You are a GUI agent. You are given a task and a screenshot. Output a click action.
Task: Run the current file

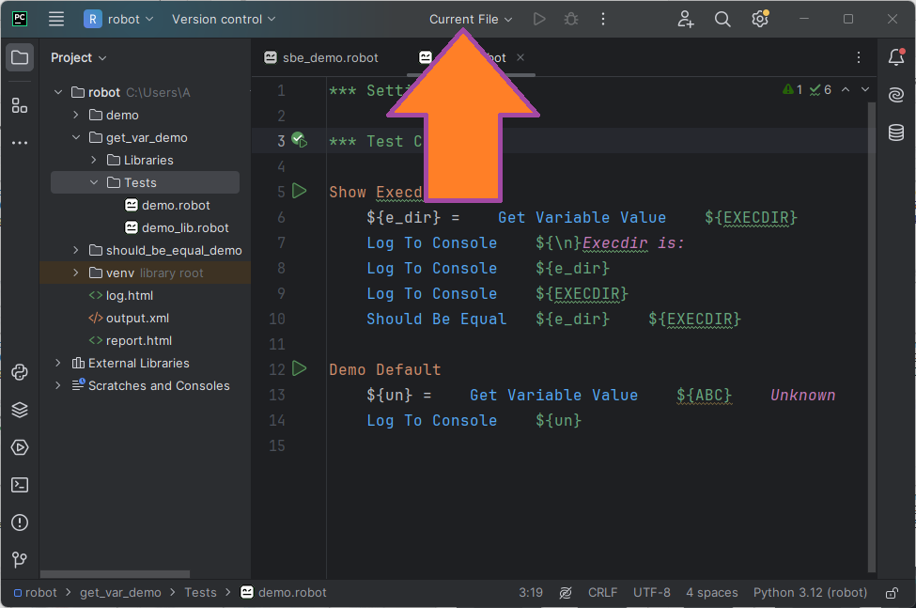point(539,20)
